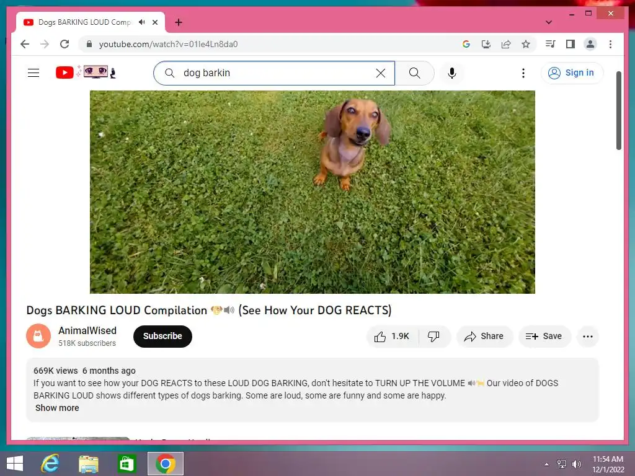Open YouTube settings three-dot menu
This screenshot has width=635, height=476.
pos(523,73)
